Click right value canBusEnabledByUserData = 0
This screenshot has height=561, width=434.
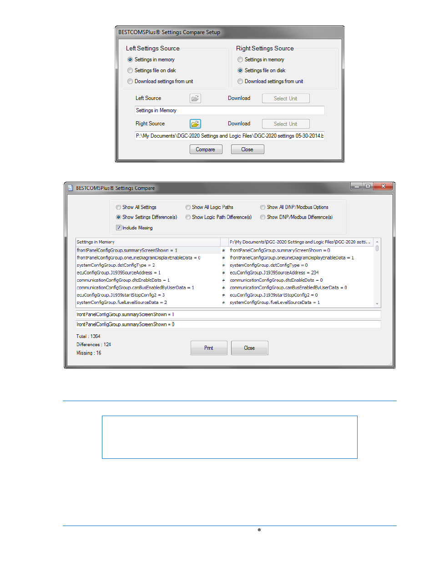pos(288,288)
